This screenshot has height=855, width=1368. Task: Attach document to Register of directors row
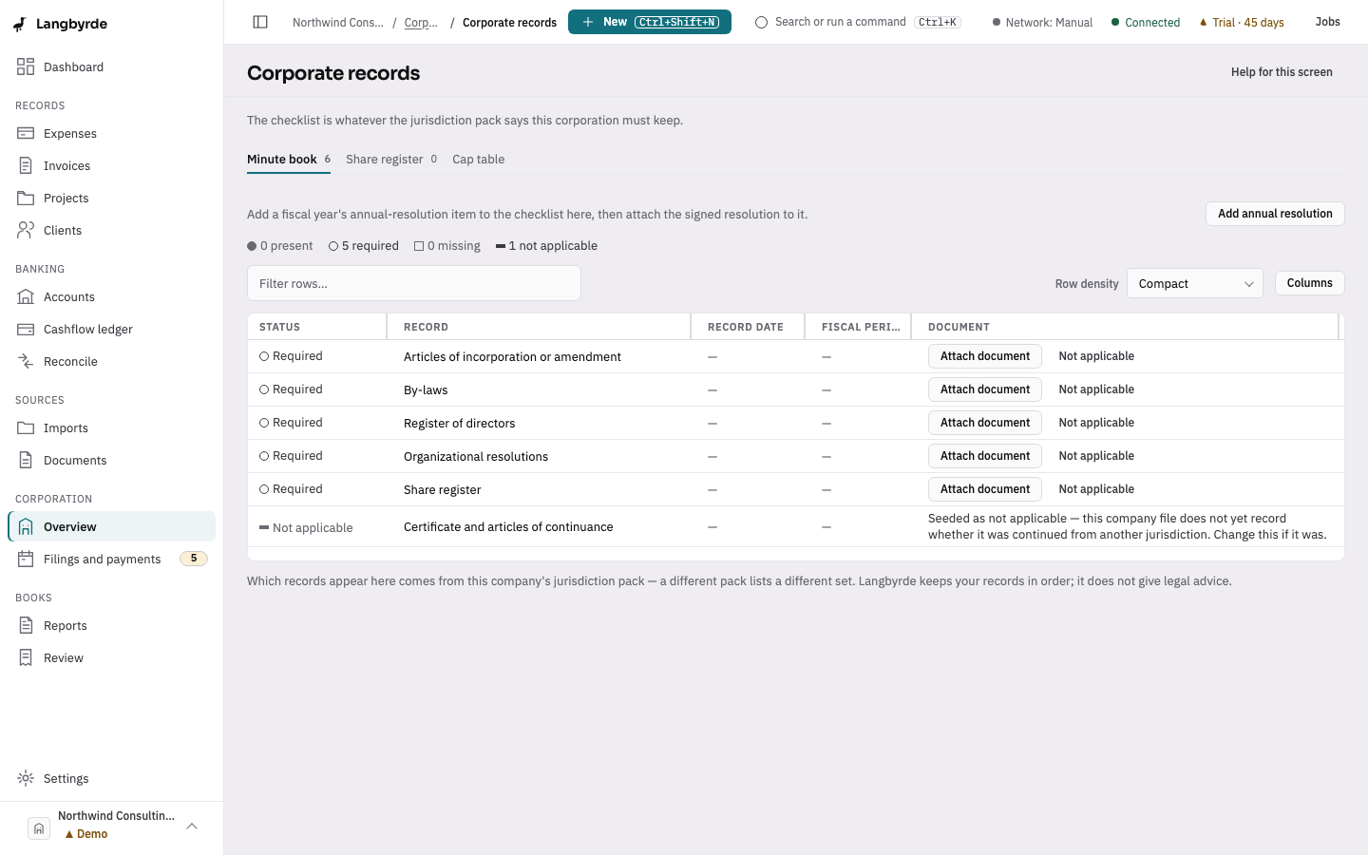[x=985, y=423]
